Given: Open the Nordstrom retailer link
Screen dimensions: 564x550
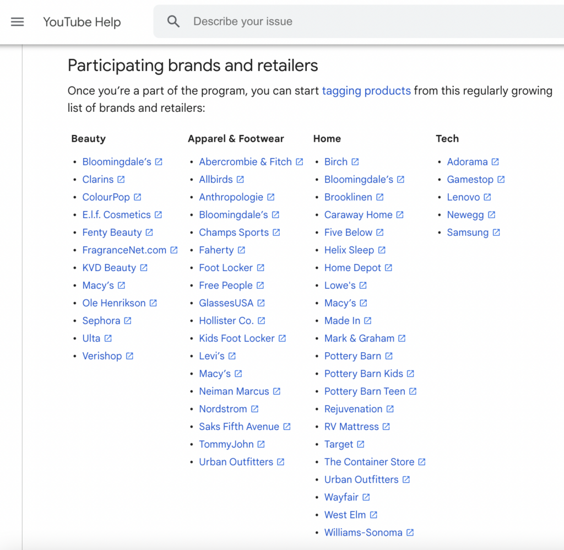Looking at the screenshot, I should 224,408.
